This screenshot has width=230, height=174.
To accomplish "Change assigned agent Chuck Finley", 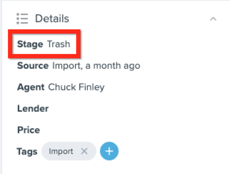I will tap(76, 87).
